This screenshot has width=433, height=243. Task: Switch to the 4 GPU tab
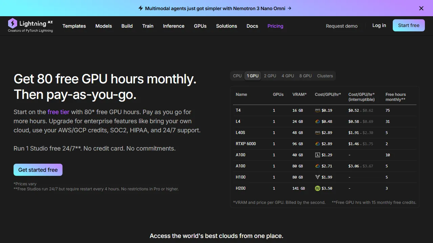point(288,76)
